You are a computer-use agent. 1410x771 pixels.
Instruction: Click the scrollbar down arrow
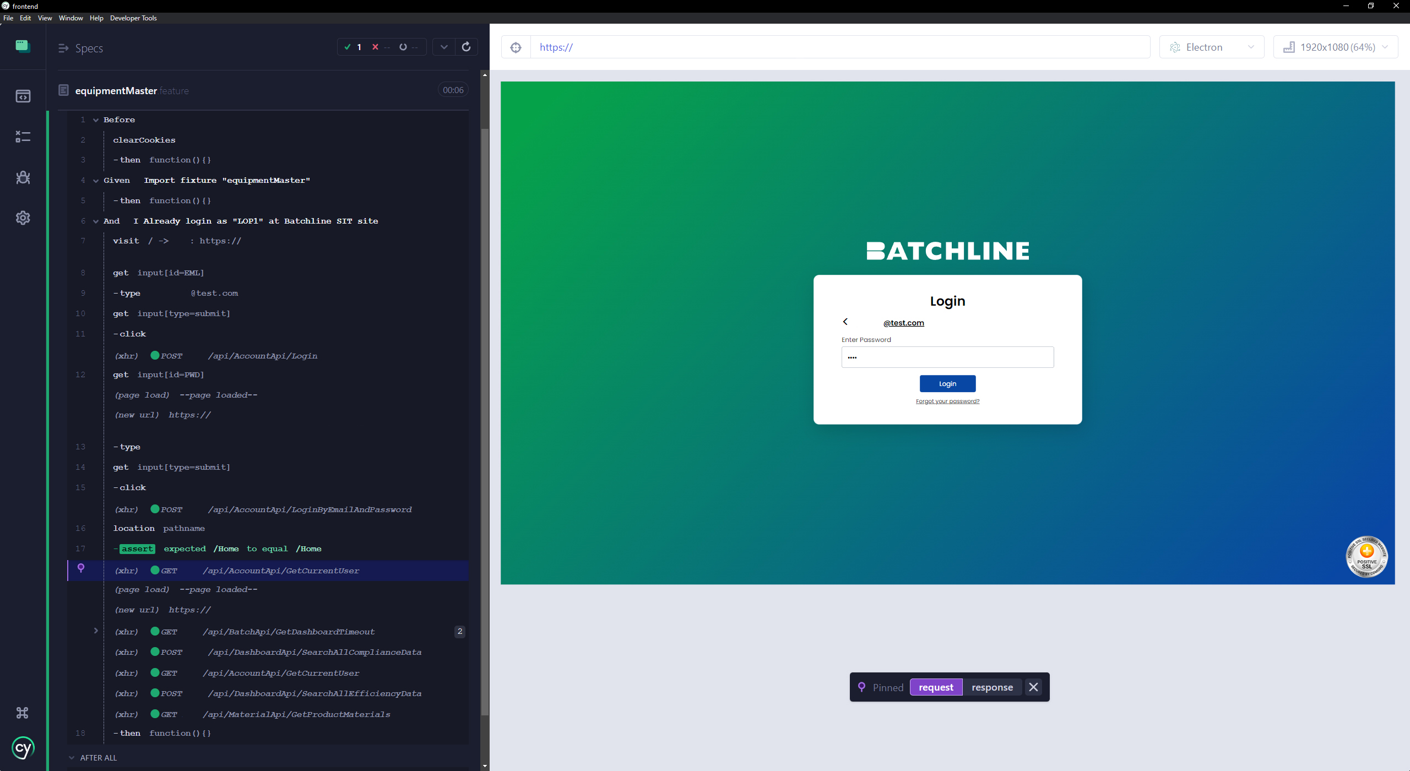[485, 766]
